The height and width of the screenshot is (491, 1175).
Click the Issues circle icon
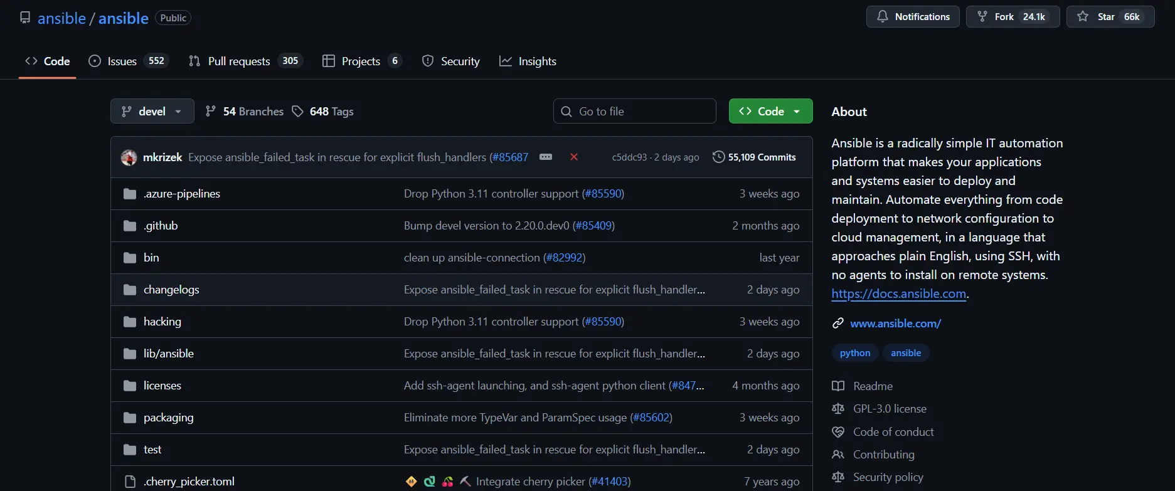pos(95,61)
